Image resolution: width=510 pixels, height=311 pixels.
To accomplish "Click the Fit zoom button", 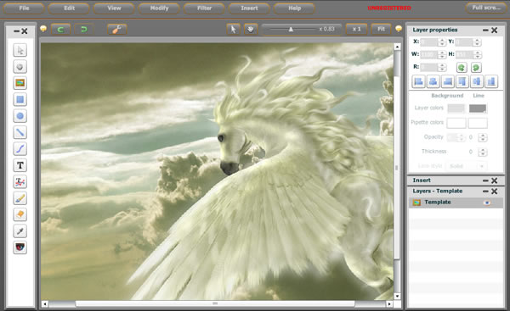I will (x=381, y=29).
